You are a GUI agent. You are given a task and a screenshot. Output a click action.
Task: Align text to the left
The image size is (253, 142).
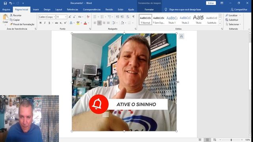(95, 23)
